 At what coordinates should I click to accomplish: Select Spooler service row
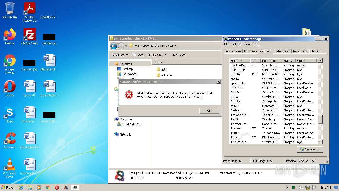(x=274, y=74)
